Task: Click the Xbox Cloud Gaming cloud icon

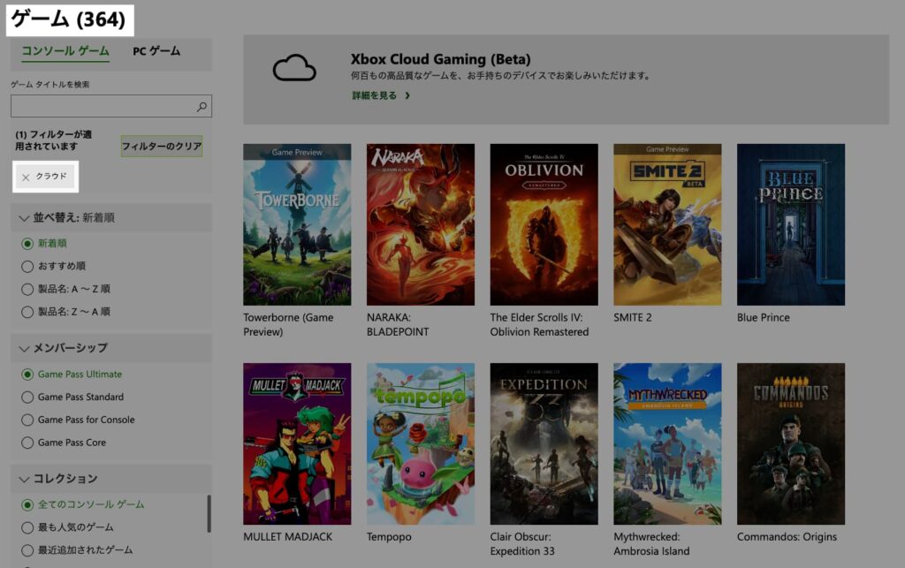Action: [294, 68]
